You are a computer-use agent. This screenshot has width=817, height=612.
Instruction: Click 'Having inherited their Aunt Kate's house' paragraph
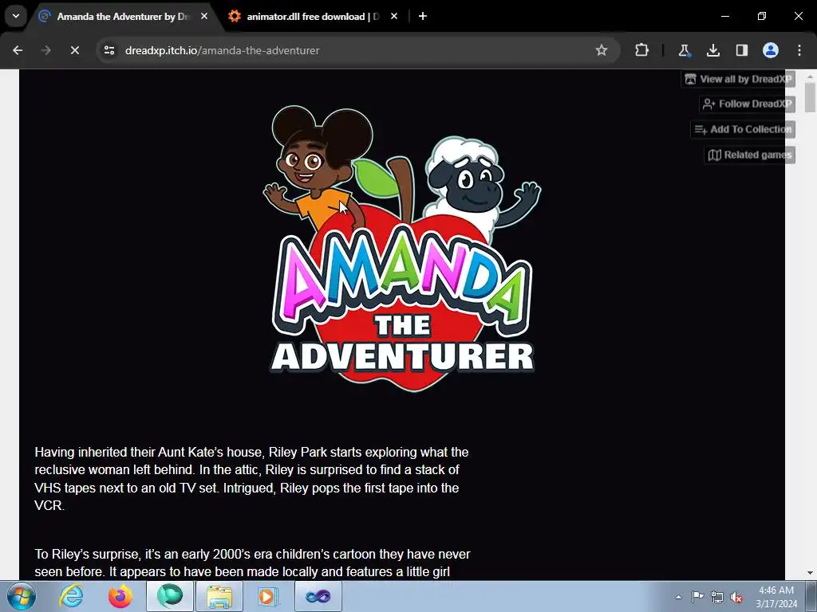(251, 479)
